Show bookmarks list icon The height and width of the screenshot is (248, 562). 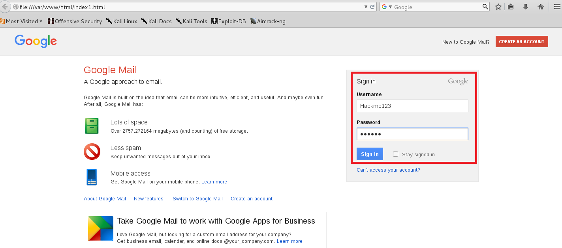click(511, 7)
